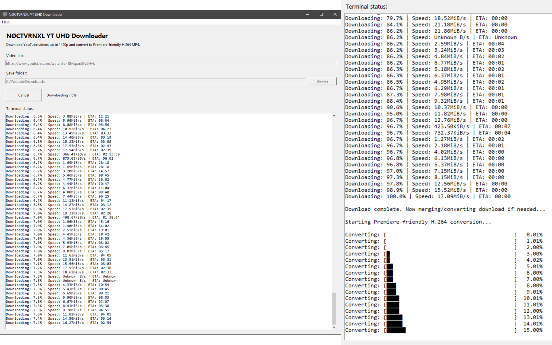Click 'Save folder:' label
Image resolution: width=552 pixels, height=345 pixels.
[x=17, y=73]
